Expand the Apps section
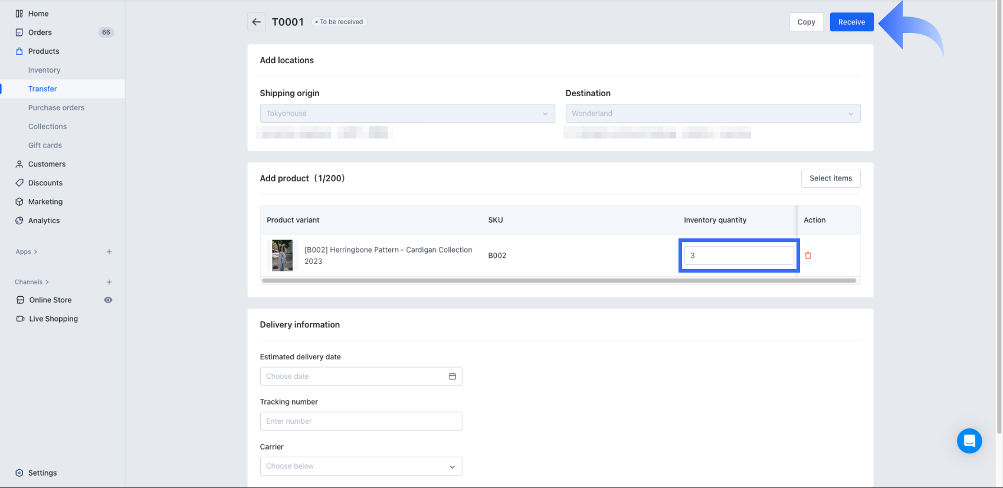 27,252
